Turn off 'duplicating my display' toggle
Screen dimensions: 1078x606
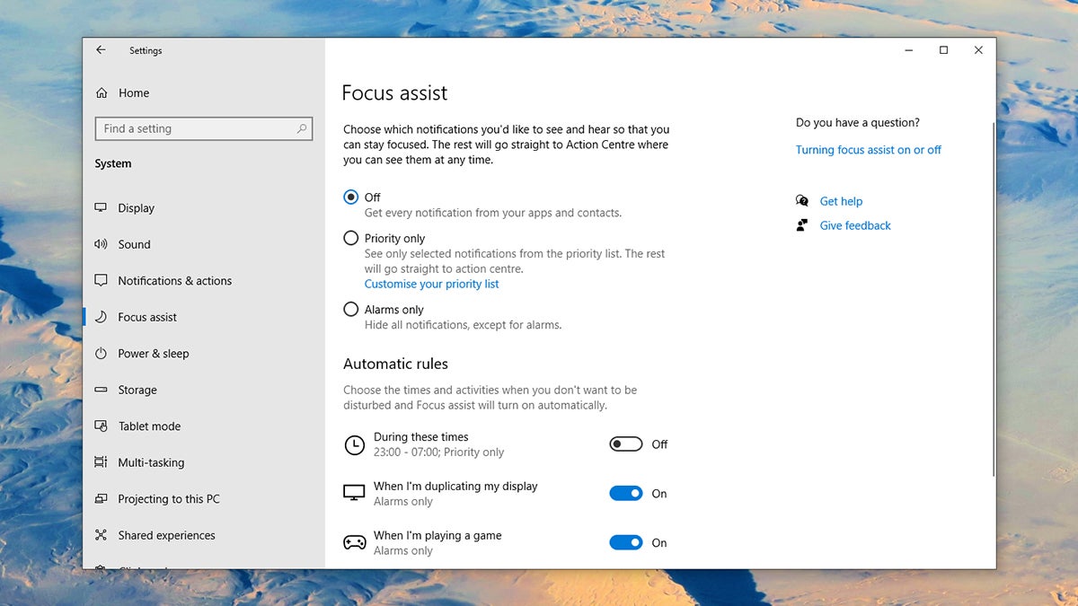tap(626, 494)
